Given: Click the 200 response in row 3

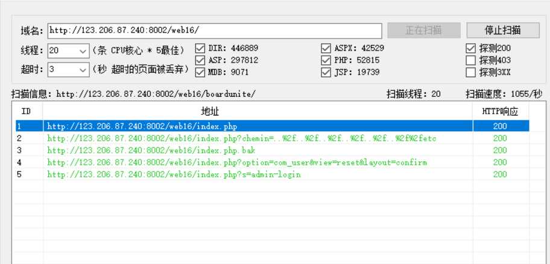Looking at the screenshot, I should pyautogui.click(x=500, y=150).
